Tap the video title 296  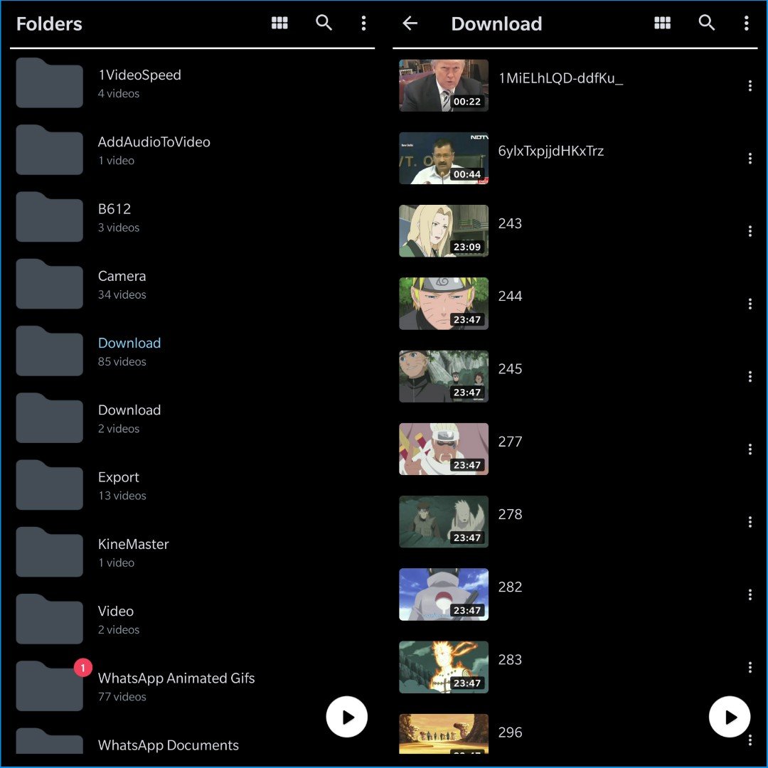pos(510,732)
